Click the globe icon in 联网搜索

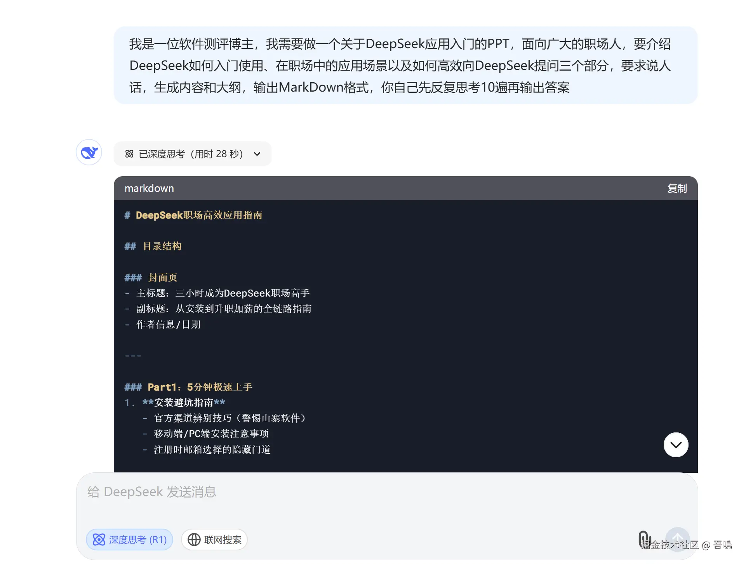[x=194, y=540]
